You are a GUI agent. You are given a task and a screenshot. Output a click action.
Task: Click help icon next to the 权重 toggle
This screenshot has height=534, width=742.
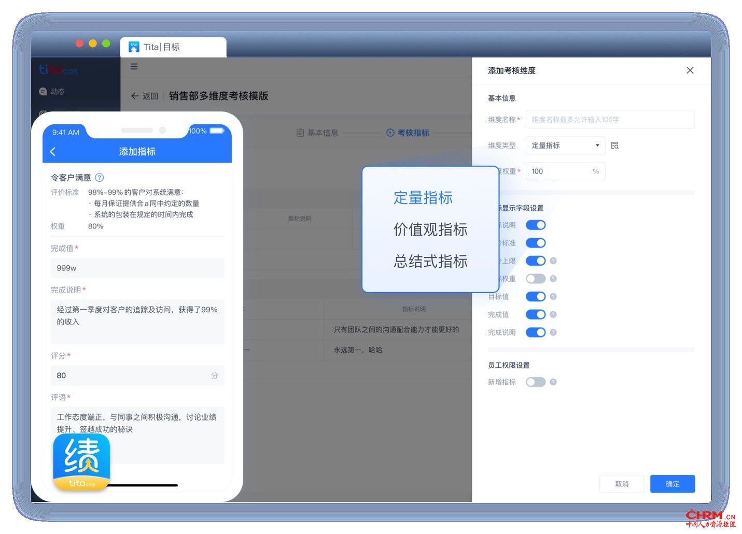tap(553, 279)
